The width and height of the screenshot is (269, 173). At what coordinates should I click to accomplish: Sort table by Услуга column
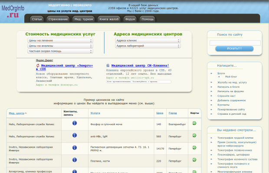click(95, 113)
